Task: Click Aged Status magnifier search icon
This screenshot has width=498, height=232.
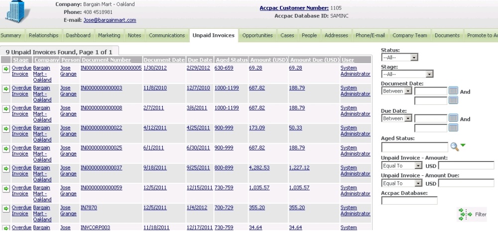Action: 455,147
